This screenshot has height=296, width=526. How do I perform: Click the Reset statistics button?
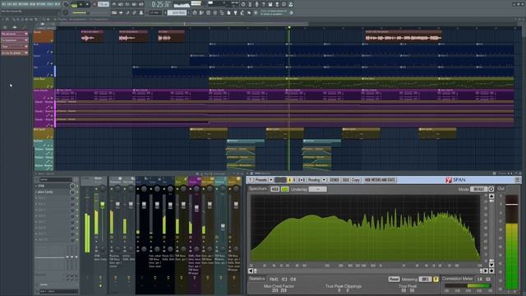[x=394, y=280]
